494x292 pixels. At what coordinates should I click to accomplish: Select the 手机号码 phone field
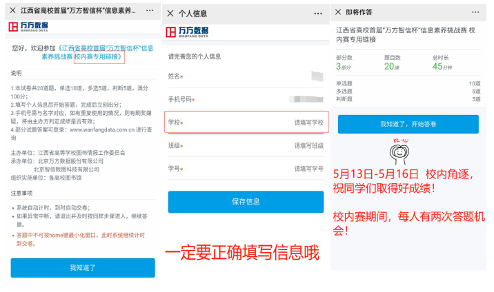(x=246, y=99)
